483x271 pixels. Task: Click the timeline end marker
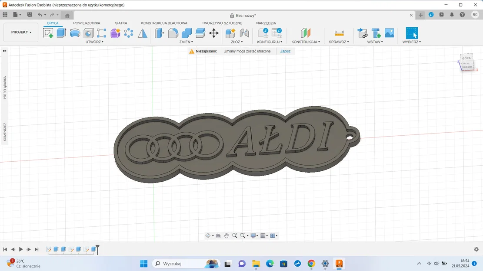pyautogui.click(x=97, y=249)
